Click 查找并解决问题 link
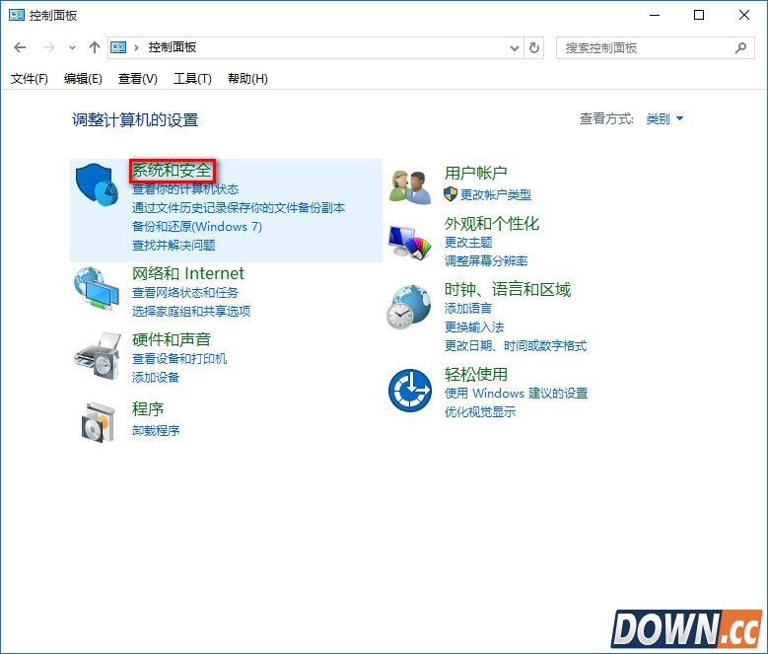Image resolution: width=768 pixels, height=654 pixels. coord(174,245)
